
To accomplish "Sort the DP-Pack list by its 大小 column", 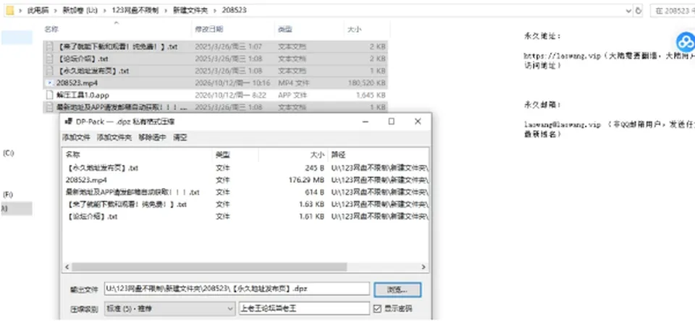I will (317, 155).
